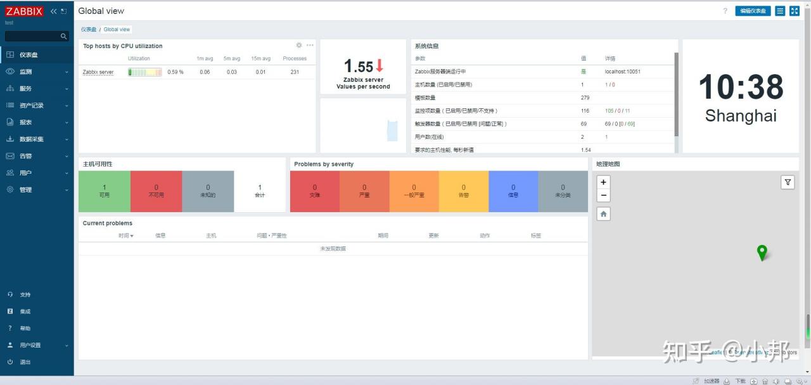Click the ZABBIX logo
Screen dimensions: 811x385
25,11
